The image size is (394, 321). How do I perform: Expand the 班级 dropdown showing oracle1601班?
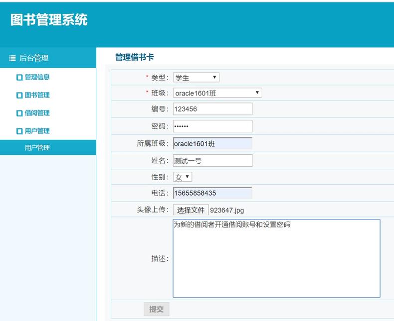tap(217, 93)
